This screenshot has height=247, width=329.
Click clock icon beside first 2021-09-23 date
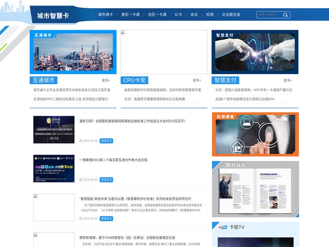click(81, 141)
